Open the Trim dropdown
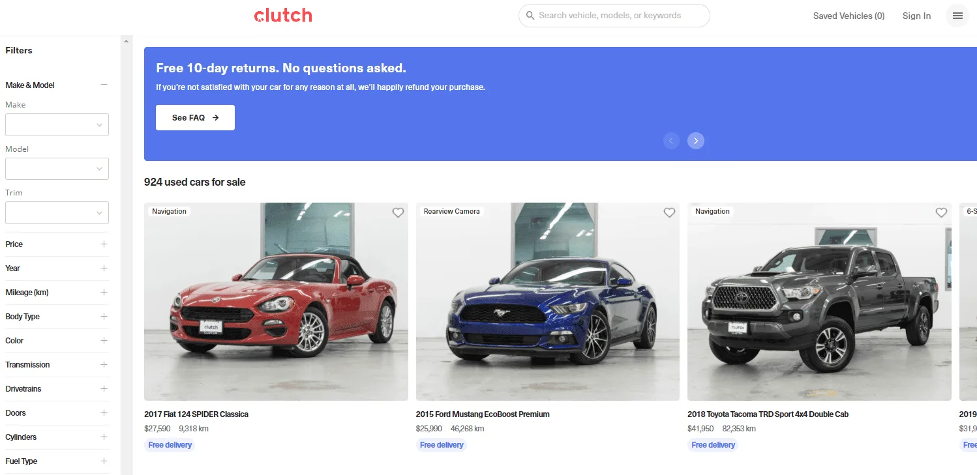977x475 pixels. 57,213
